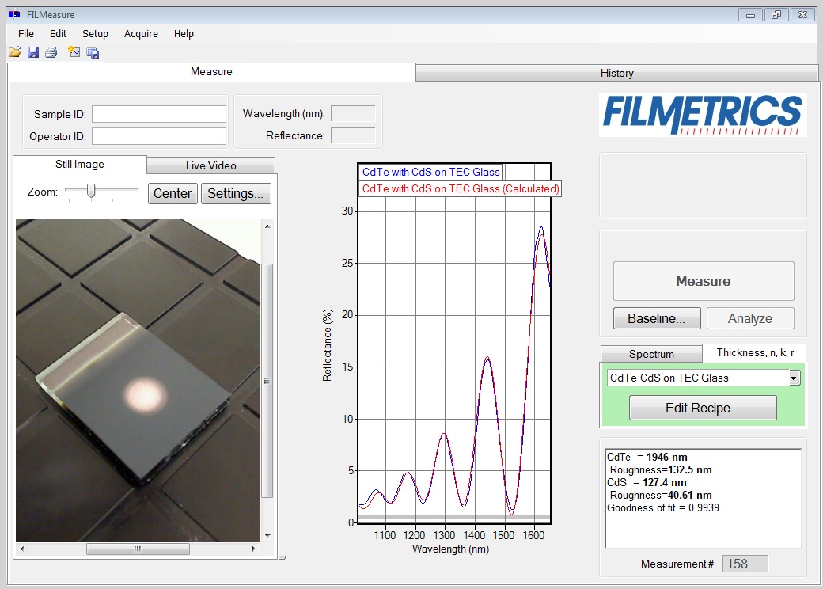Click the 1100 tick label on wavelength axis
This screenshot has height=589, width=823.
click(x=385, y=535)
